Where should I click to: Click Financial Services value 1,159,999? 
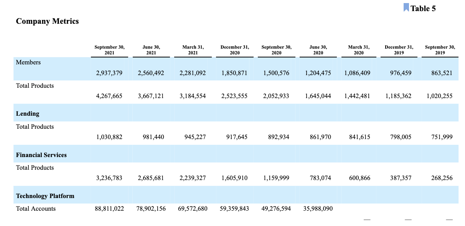pyautogui.click(x=276, y=178)
